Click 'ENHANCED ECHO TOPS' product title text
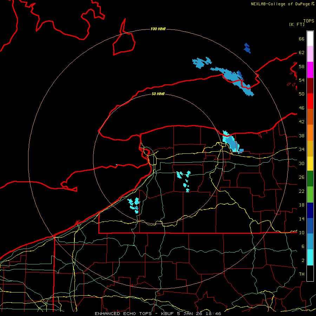The width and height of the screenshot is (316, 316). tap(123, 314)
